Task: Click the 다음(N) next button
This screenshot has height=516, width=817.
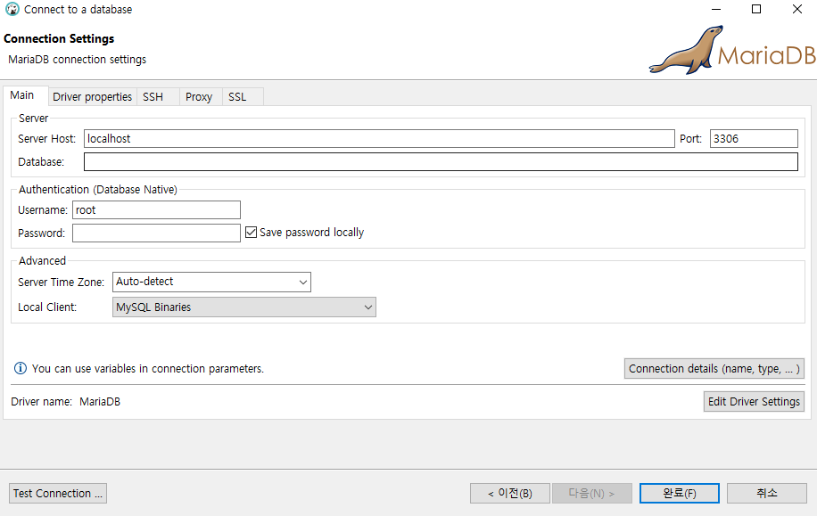Action: coord(592,493)
